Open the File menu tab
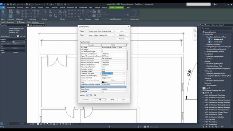This screenshot has width=233, height=131. 3,7
